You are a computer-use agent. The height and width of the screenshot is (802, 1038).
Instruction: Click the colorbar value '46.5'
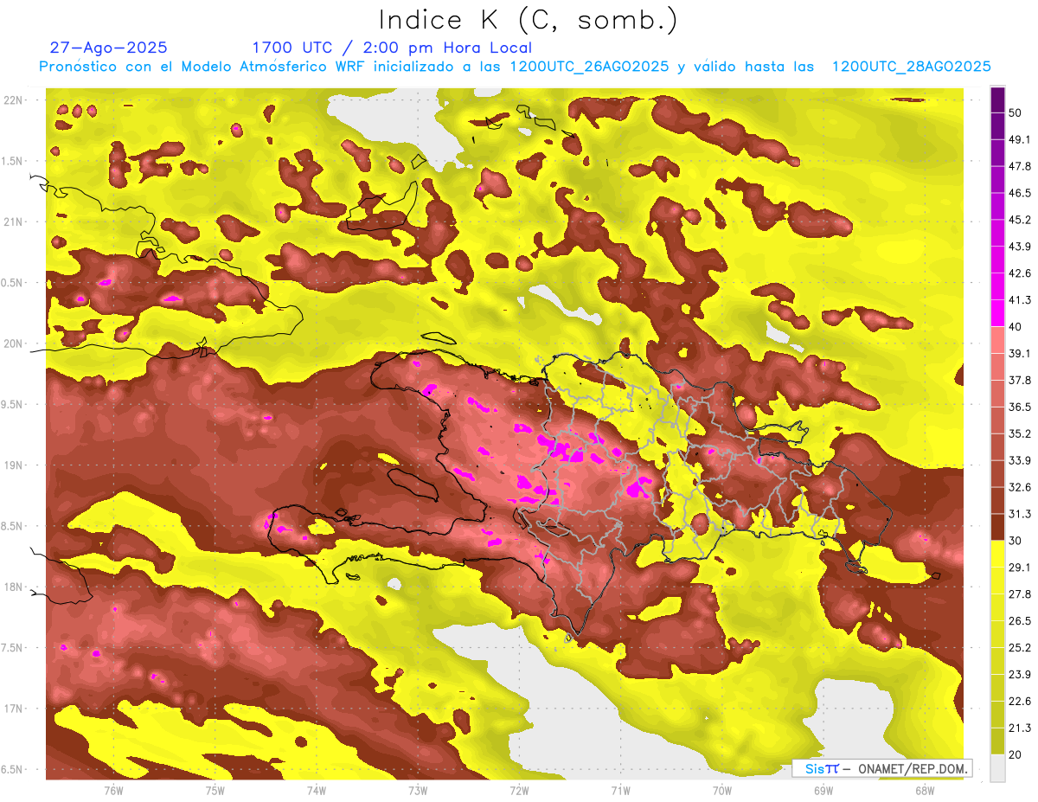click(x=1020, y=193)
